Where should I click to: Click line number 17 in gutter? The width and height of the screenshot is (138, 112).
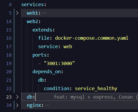[9, 47]
